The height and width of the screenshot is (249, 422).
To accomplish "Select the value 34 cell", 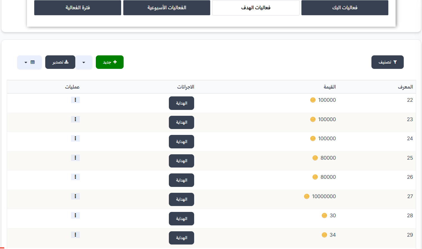I will point(333,235).
